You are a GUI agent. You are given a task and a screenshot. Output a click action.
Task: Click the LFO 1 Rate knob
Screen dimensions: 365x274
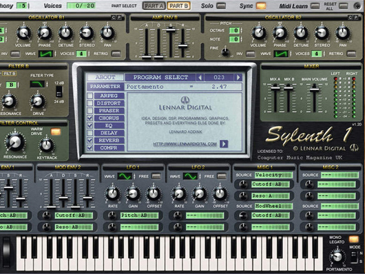[112, 193]
